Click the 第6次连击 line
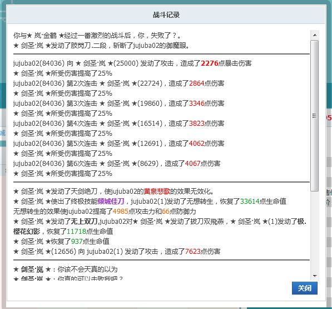 (x=117, y=163)
